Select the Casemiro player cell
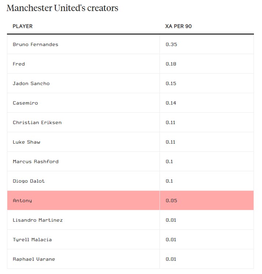 pos(25,103)
